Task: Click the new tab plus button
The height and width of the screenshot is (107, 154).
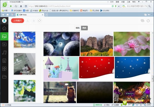Action: click(x=46, y=15)
